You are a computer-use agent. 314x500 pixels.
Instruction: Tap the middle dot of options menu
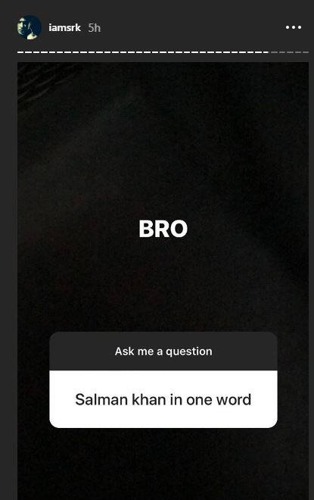(x=294, y=27)
